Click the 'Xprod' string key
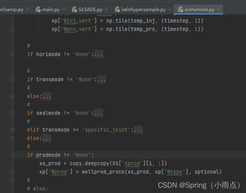This screenshot has height=193, width=246. [132, 164]
